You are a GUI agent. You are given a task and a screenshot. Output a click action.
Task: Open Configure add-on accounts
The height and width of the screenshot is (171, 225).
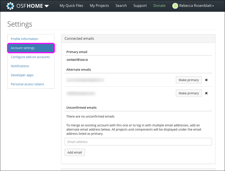tap(30, 57)
